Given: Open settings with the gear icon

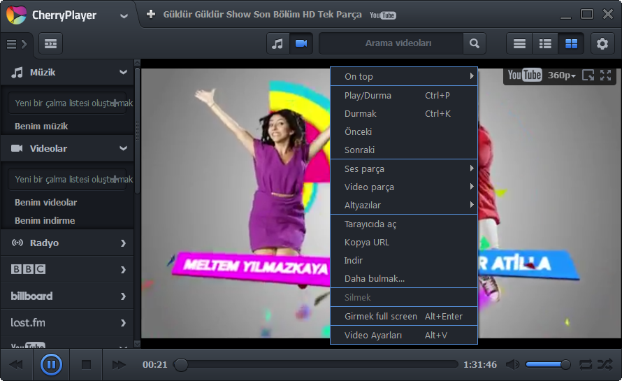Looking at the screenshot, I should point(602,43).
